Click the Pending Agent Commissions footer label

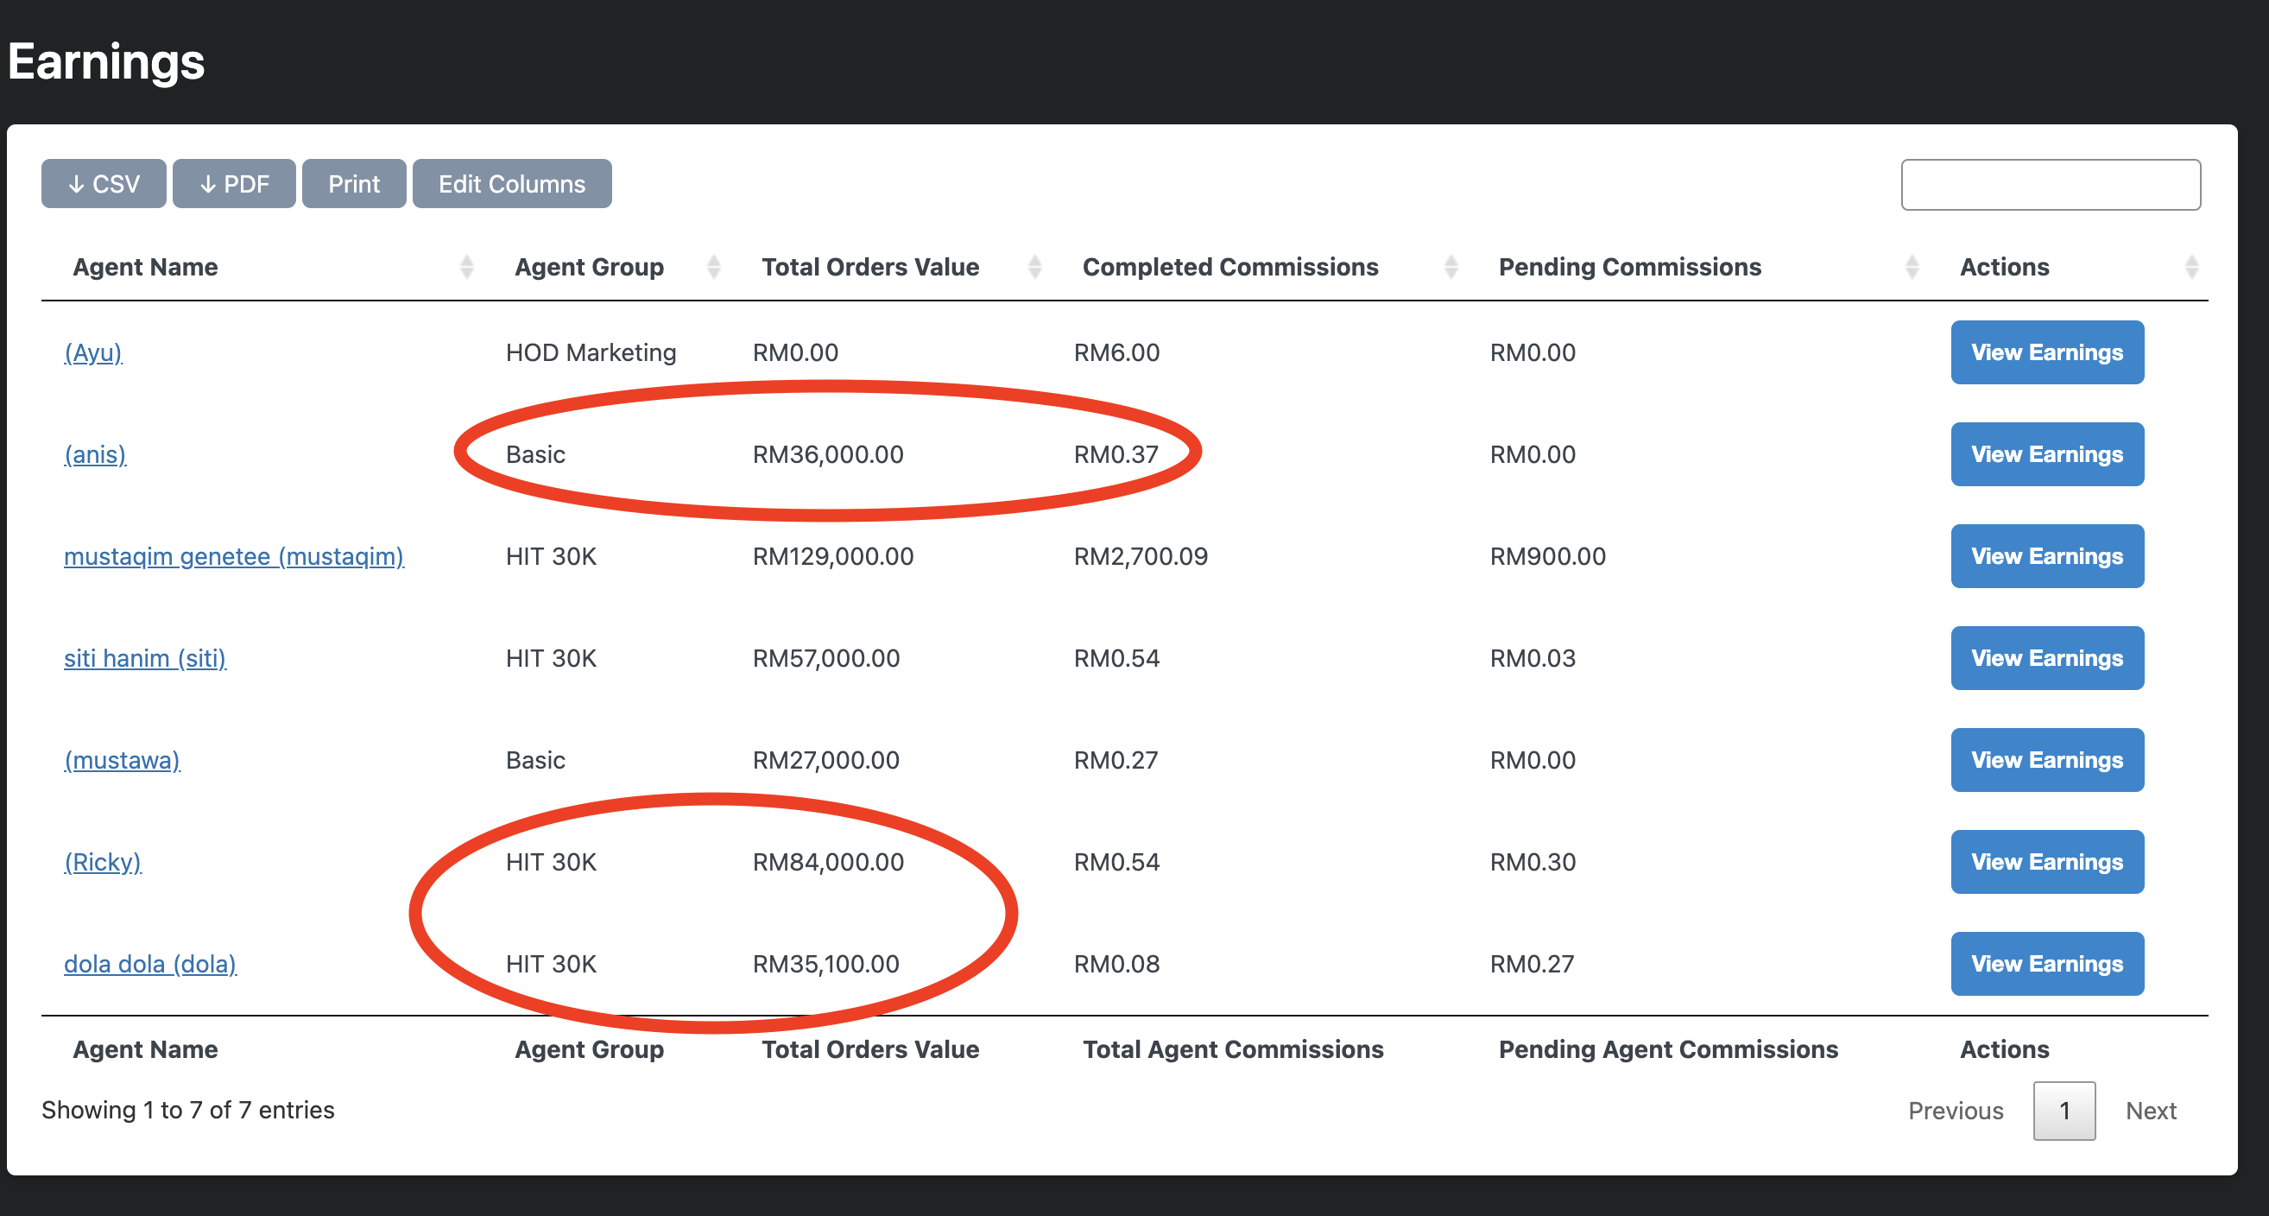pyautogui.click(x=1668, y=1049)
